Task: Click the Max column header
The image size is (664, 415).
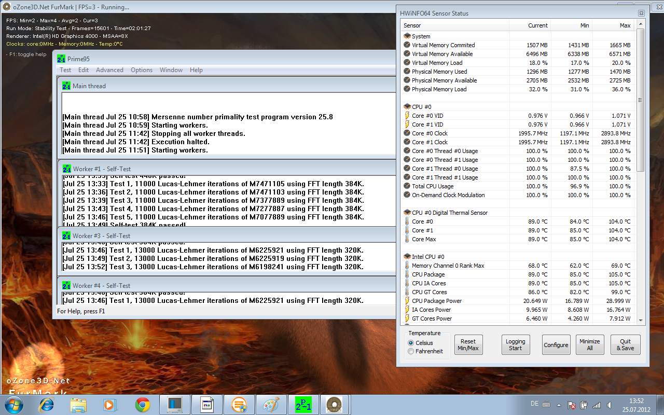Action: click(613, 25)
